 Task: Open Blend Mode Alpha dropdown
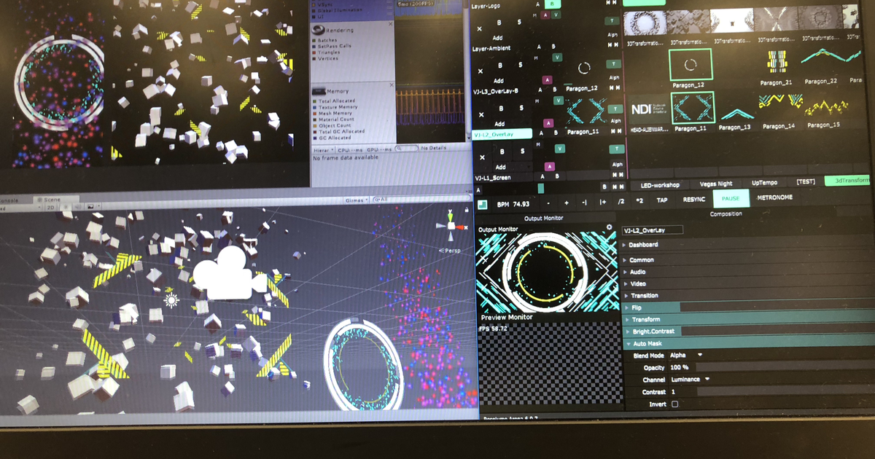[685, 355]
